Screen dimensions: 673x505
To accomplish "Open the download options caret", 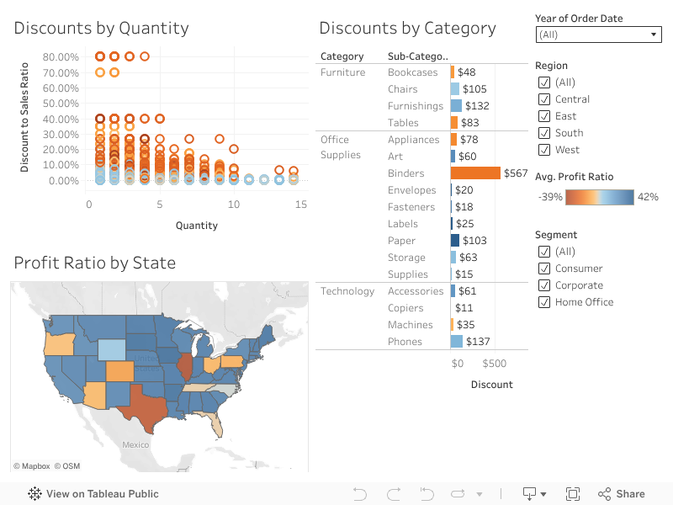I will click(x=543, y=494).
